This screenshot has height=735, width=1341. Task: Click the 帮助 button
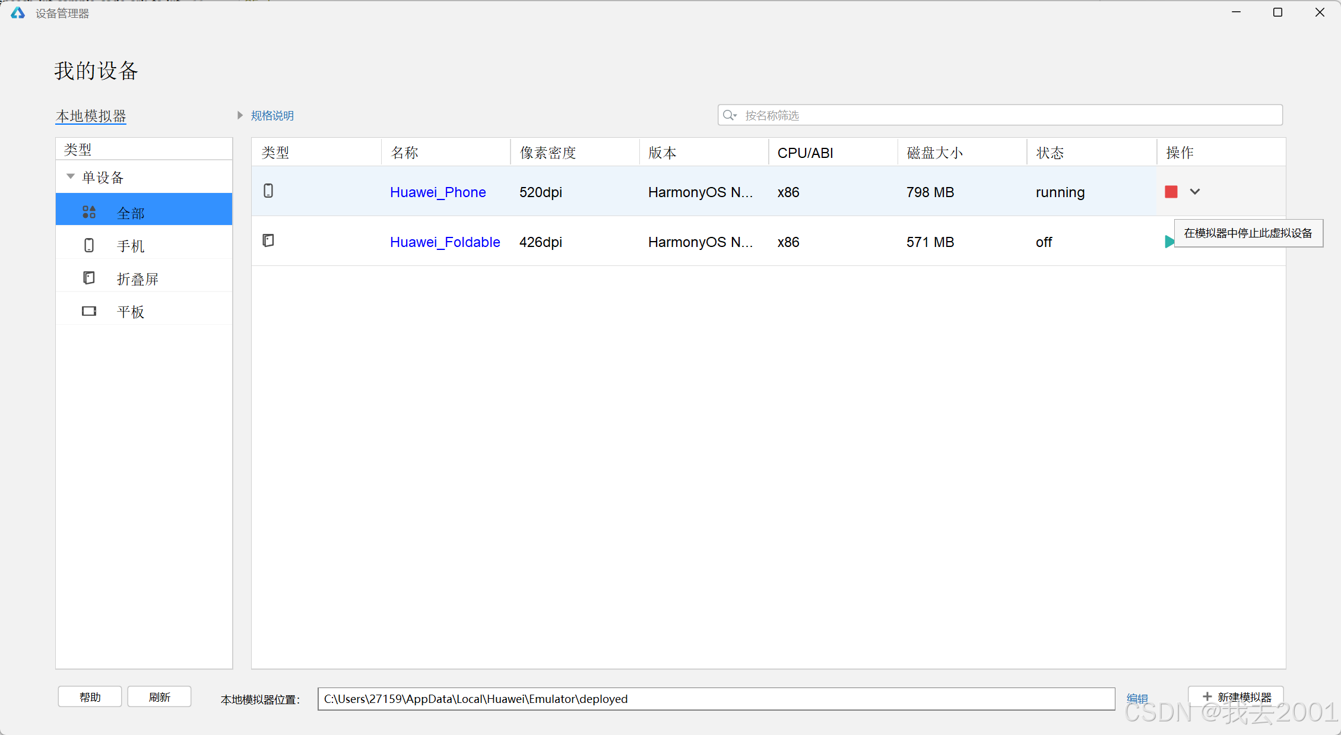pyautogui.click(x=90, y=697)
